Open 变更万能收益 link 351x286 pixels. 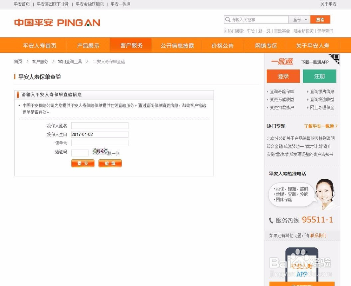pyautogui.click(x=282, y=100)
